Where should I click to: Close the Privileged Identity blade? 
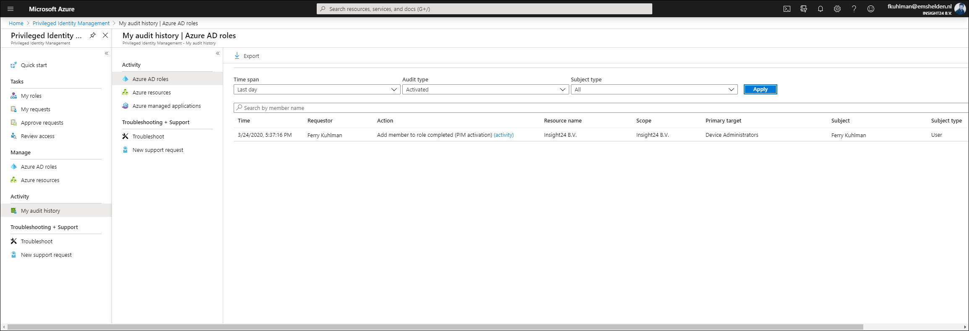[105, 35]
